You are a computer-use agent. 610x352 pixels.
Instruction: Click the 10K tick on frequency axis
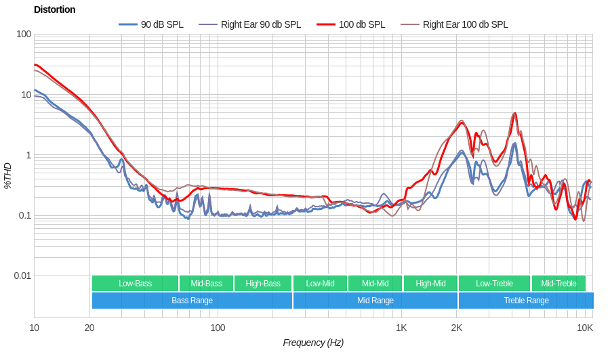(x=585, y=328)
